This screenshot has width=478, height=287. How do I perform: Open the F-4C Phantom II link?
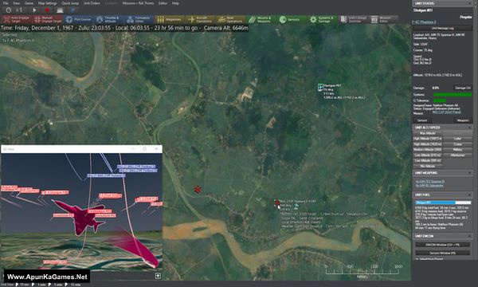coord(424,22)
